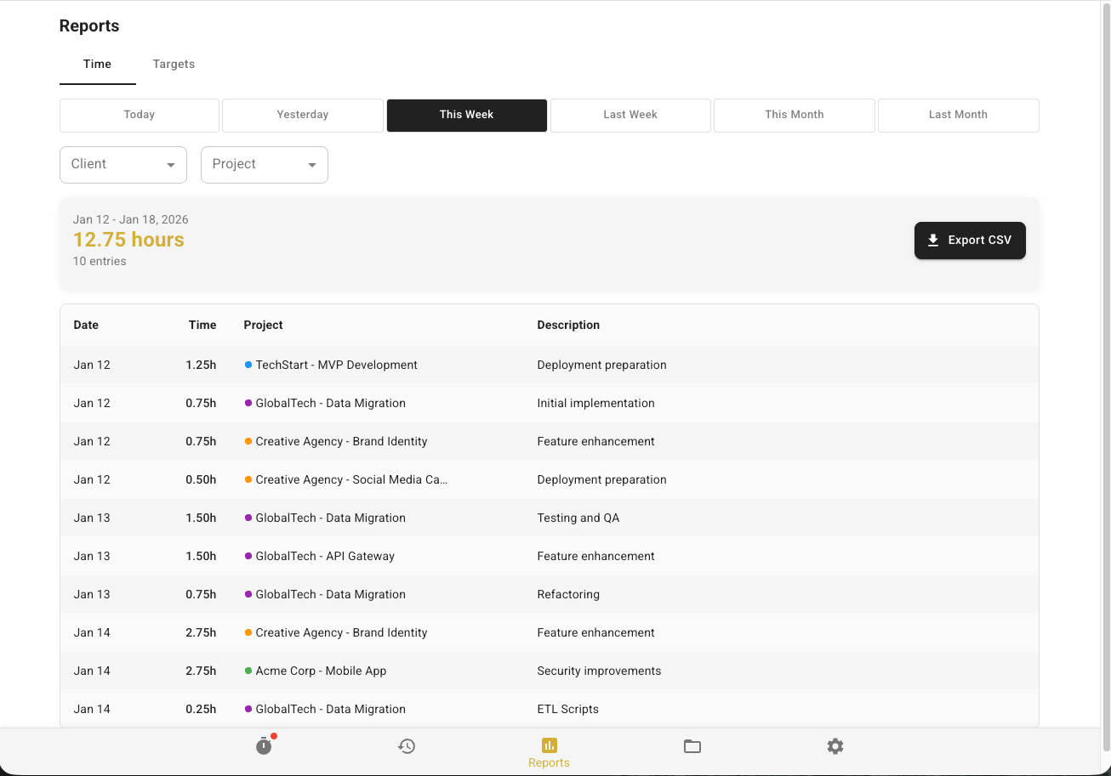The height and width of the screenshot is (776, 1111).
Task: Show Yesterday's time entries
Action: (302, 115)
